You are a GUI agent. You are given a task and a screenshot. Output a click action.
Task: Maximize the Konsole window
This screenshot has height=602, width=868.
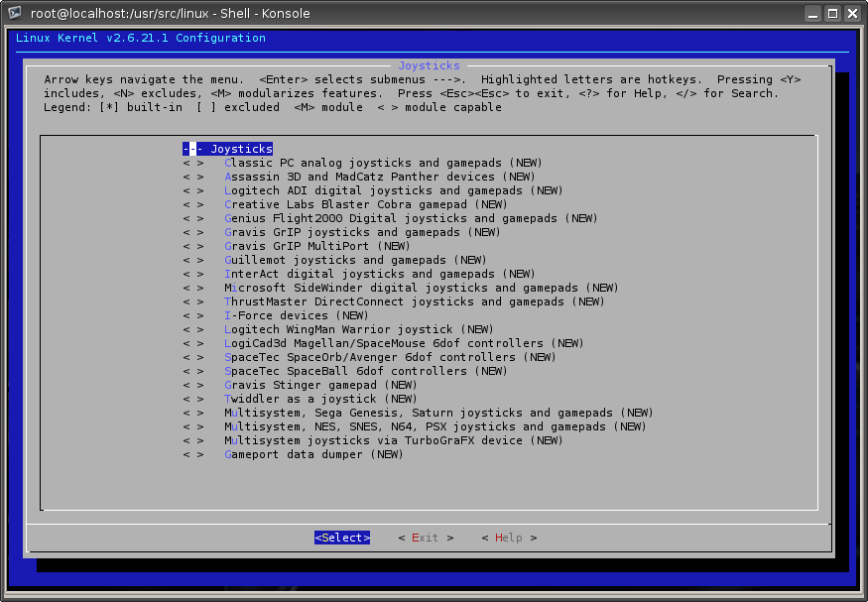coord(832,13)
